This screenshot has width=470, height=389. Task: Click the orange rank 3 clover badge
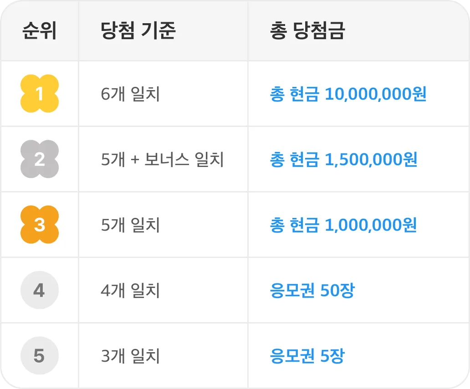click(x=40, y=225)
